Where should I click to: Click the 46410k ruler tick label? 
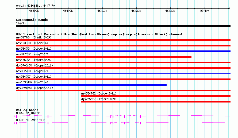pyautogui.click(x=102, y=11)
